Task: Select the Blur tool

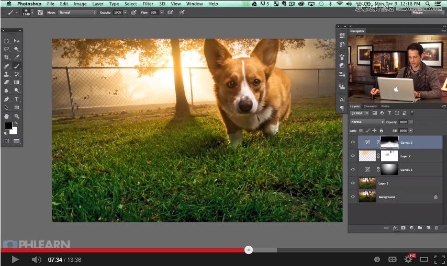Action: 6,90
